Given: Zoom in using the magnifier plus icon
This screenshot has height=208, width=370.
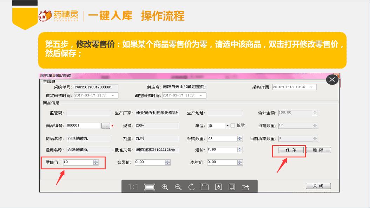Looking at the screenshot, I should coord(165,187).
